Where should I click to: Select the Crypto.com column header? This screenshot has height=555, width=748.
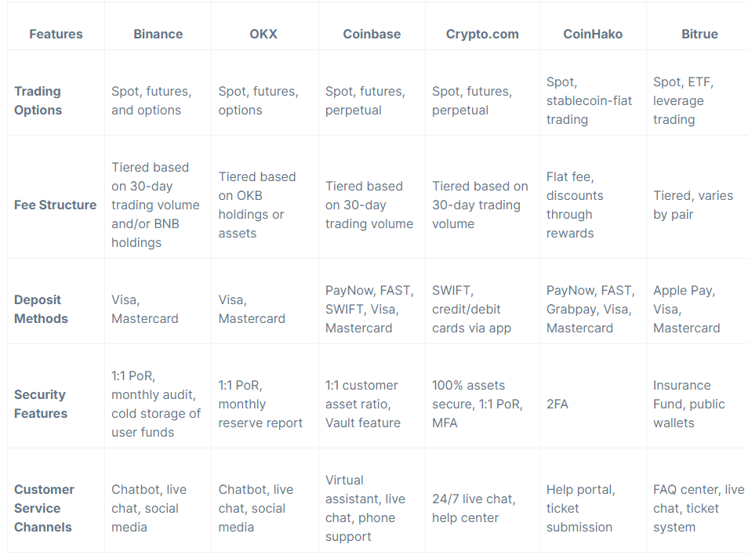tap(482, 34)
